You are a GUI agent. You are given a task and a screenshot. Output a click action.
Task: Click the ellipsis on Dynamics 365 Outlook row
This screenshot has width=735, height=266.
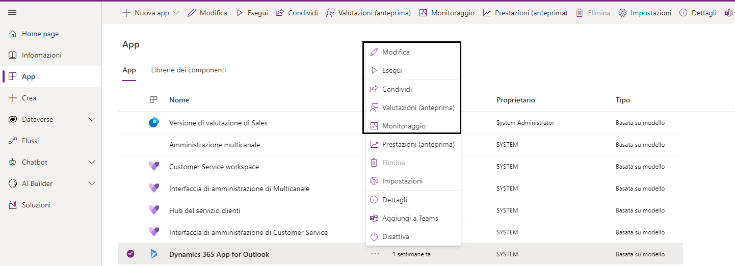[x=375, y=254]
